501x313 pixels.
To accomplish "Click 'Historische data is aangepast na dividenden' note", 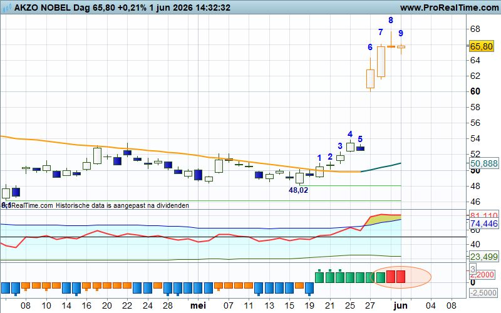I will click(122, 205).
